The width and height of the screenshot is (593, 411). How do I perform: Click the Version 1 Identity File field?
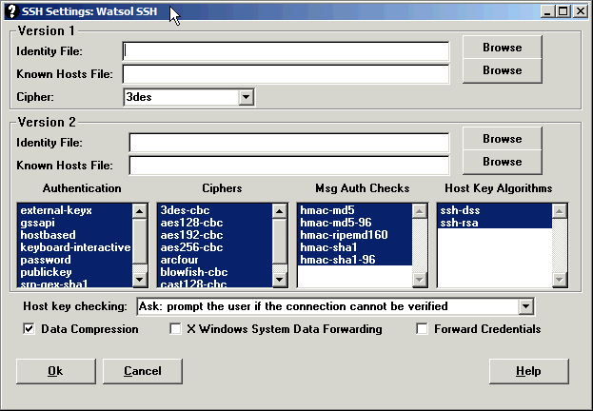286,51
